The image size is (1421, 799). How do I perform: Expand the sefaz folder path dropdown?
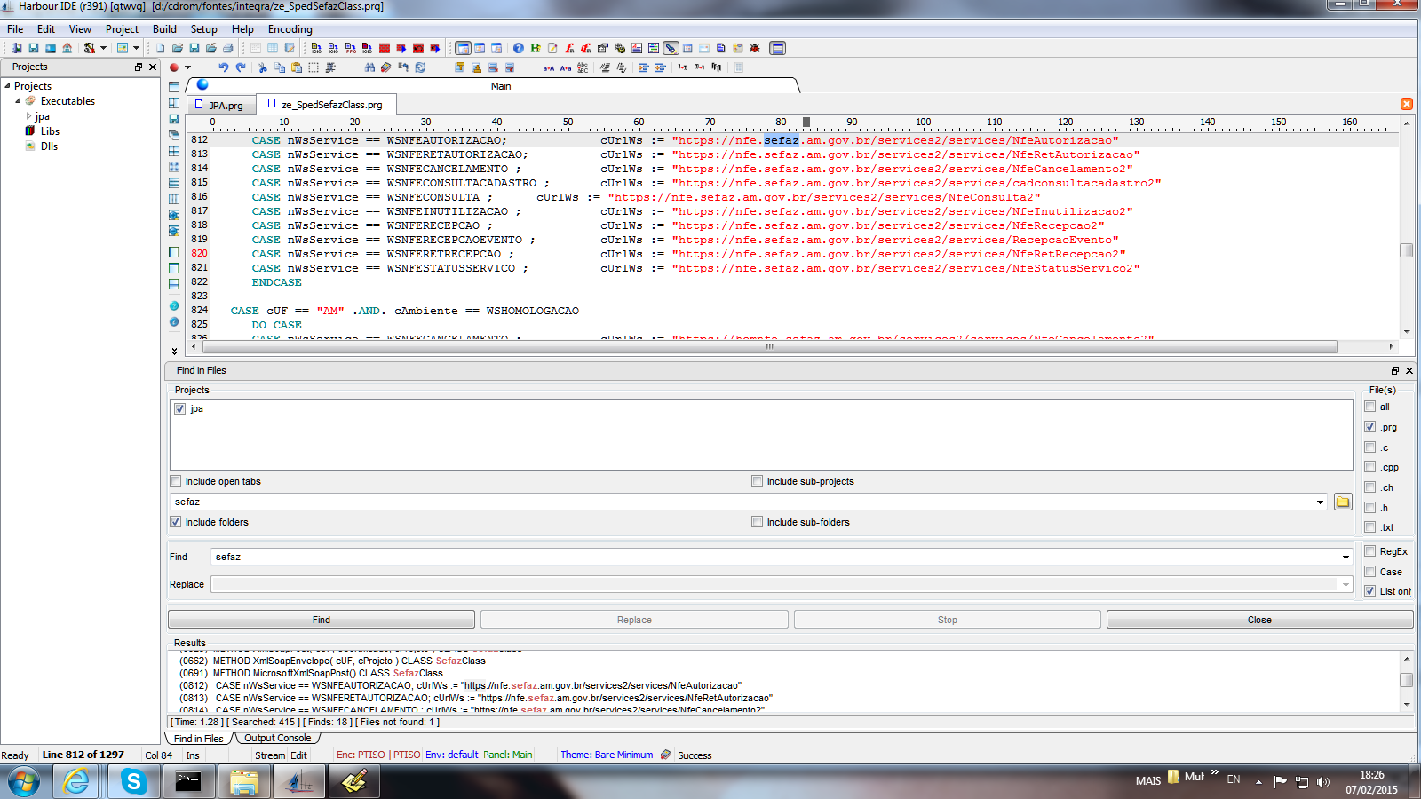[x=1320, y=502]
